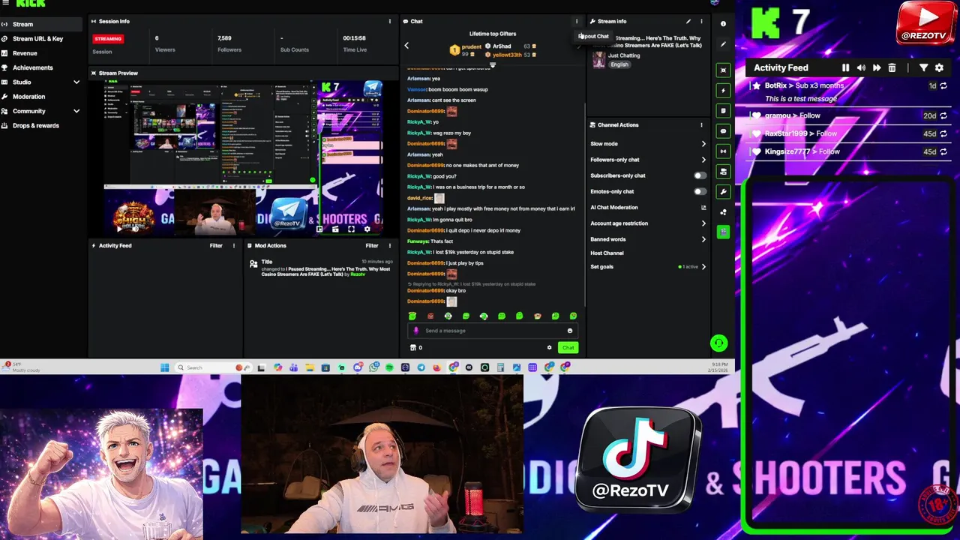Toggle fullscreen on stream preview

(351, 229)
